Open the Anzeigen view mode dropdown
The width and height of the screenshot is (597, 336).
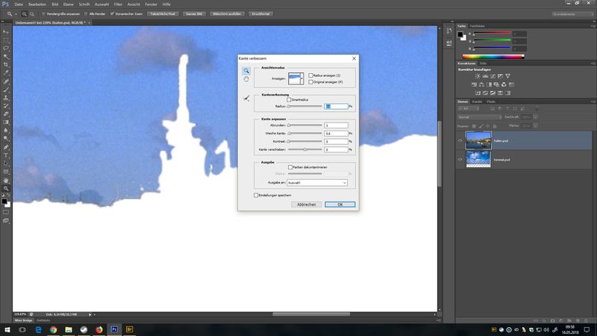[x=298, y=78]
